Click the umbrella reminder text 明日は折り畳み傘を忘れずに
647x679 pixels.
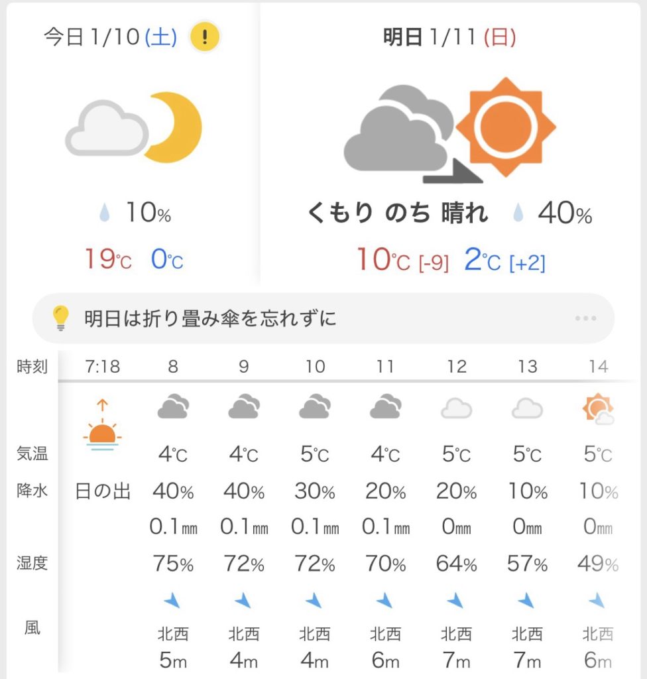click(211, 319)
